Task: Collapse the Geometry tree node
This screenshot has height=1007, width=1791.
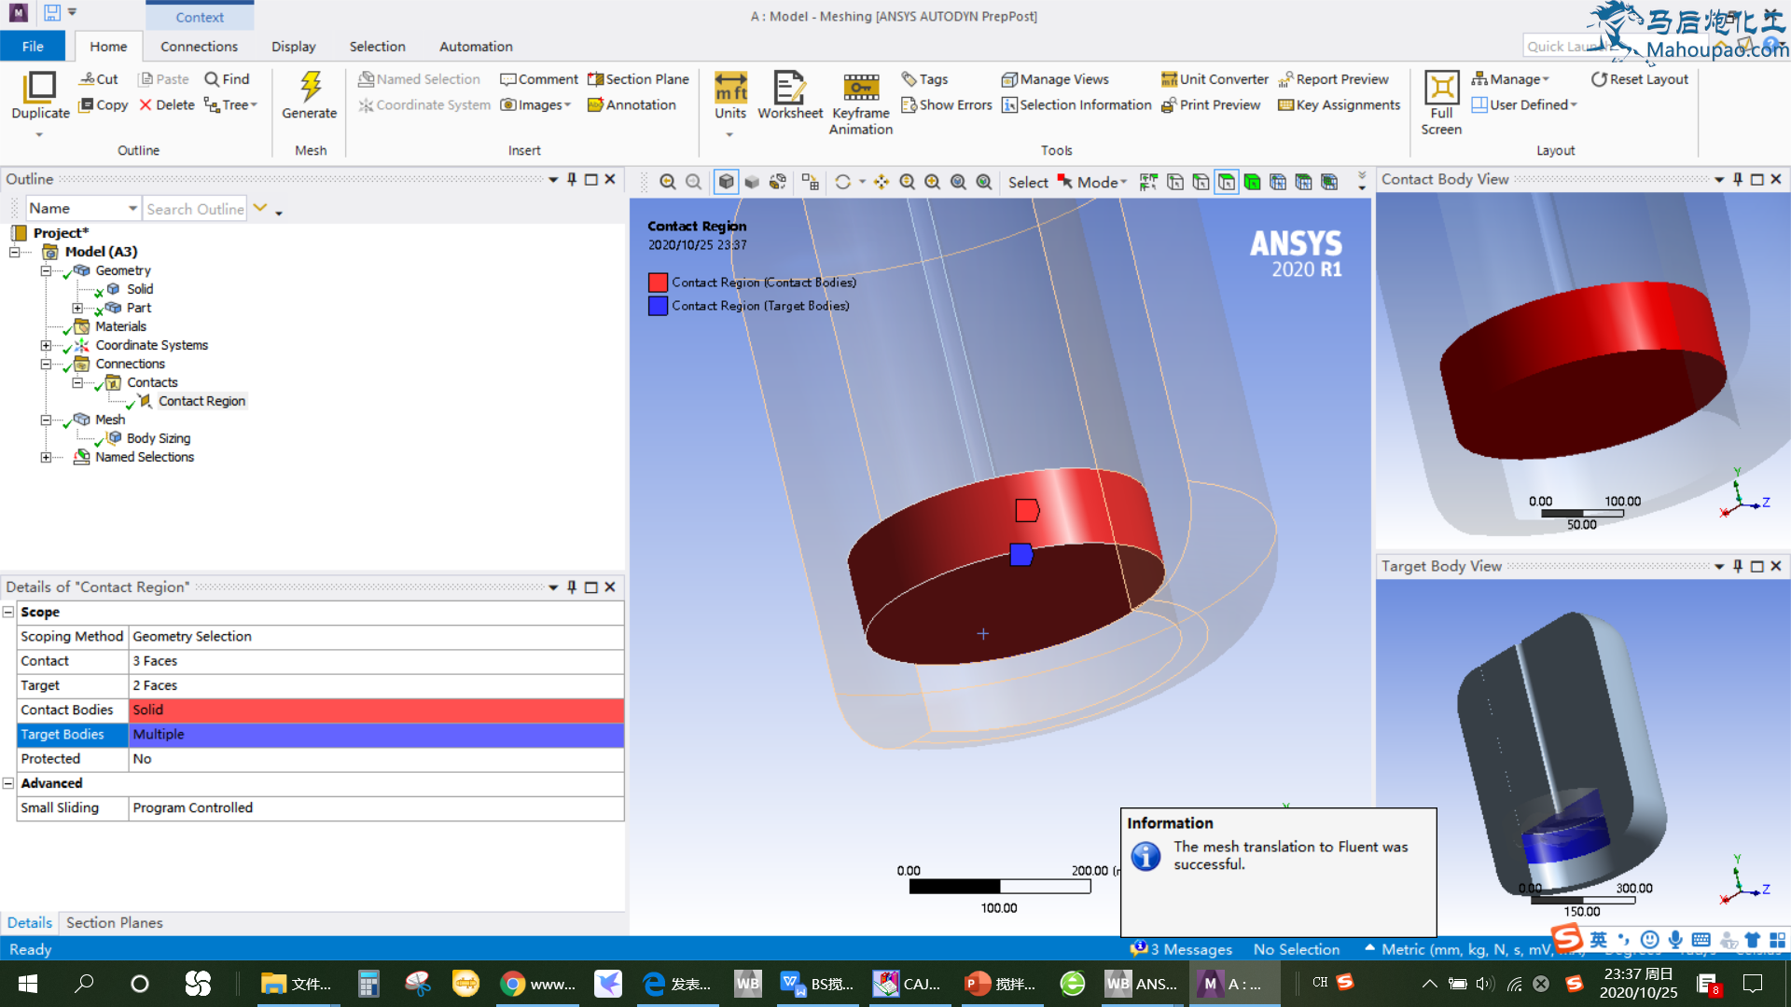Action: pyautogui.click(x=45, y=270)
